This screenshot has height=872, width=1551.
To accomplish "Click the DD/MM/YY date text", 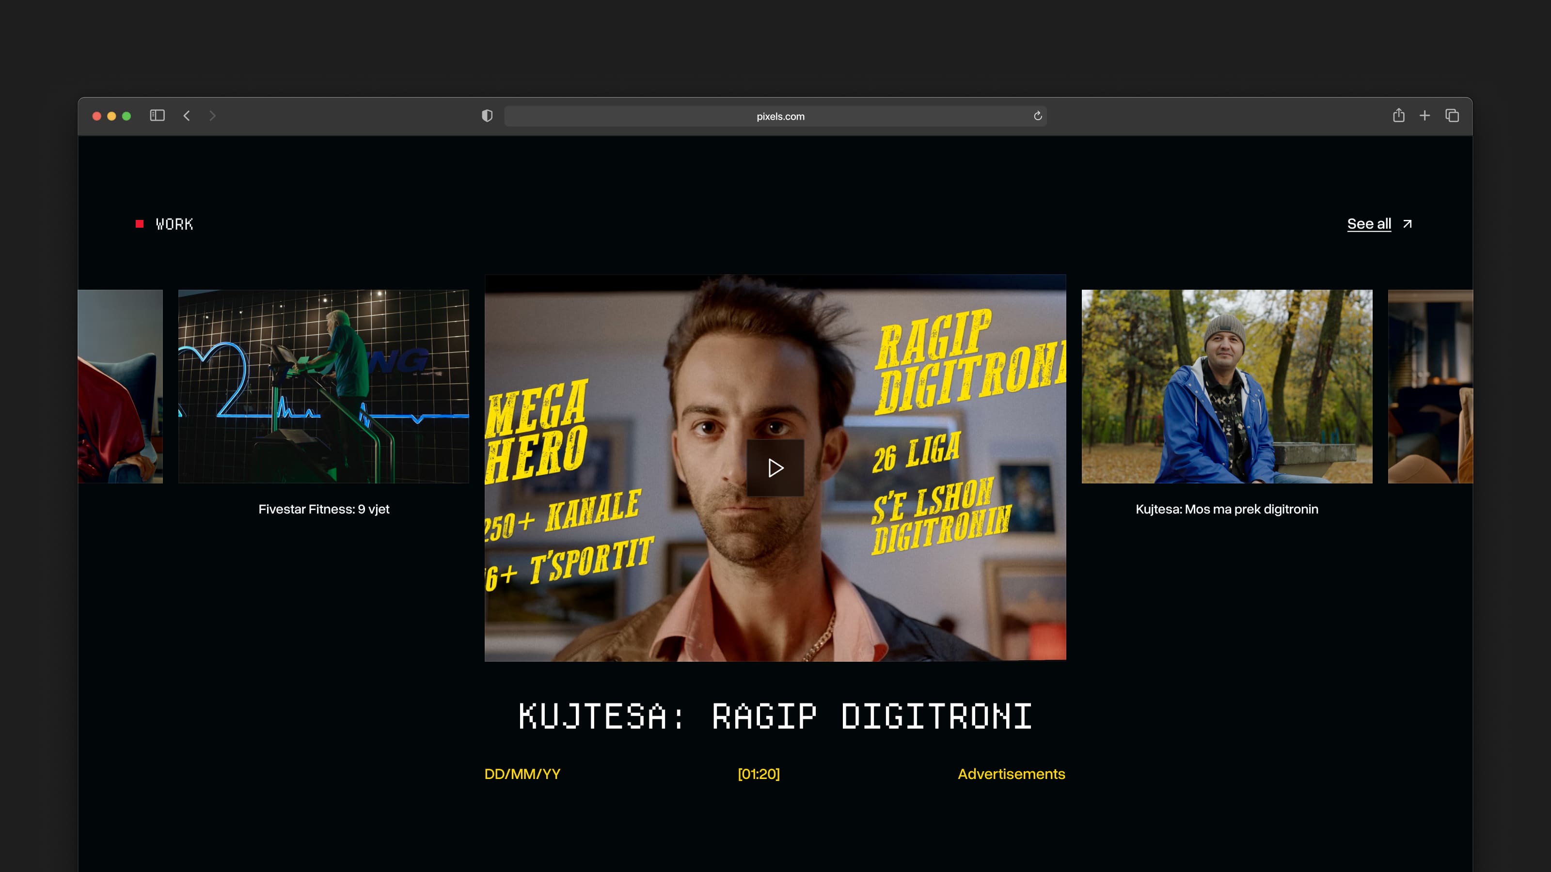I will (x=522, y=774).
